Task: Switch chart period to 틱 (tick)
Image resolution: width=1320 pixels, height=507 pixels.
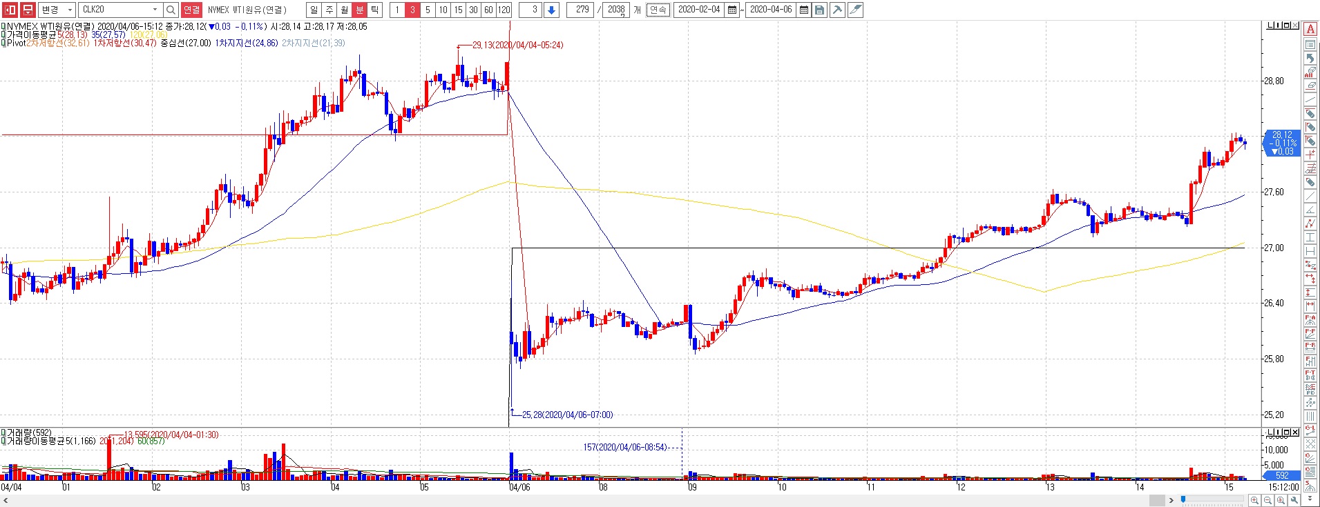Action: click(x=374, y=10)
